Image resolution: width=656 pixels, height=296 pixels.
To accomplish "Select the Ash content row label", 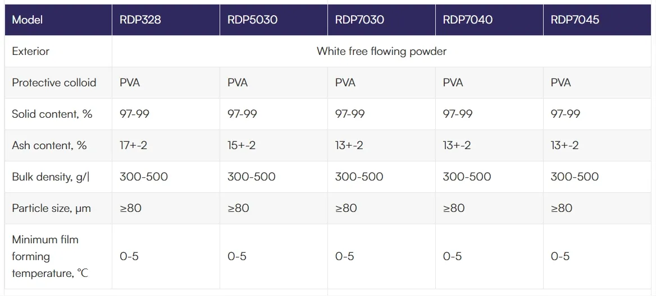I will (x=49, y=145).
